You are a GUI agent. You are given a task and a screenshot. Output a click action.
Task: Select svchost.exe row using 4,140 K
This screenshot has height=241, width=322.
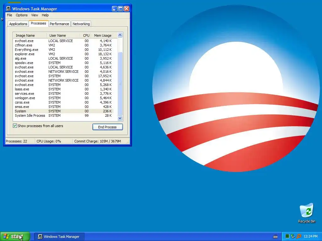click(x=63, y=41)
